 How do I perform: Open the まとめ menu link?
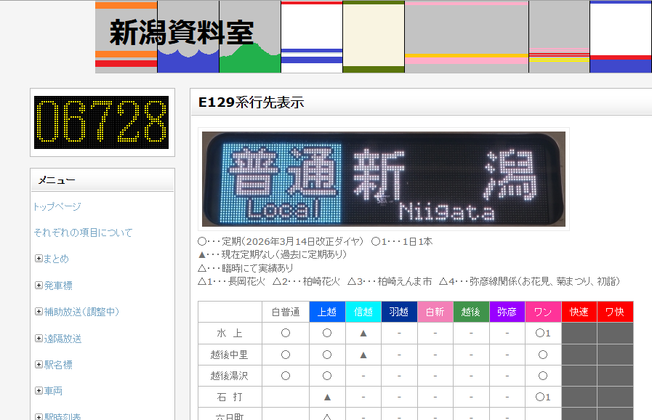pyautogui.click(x=56, y=259)
